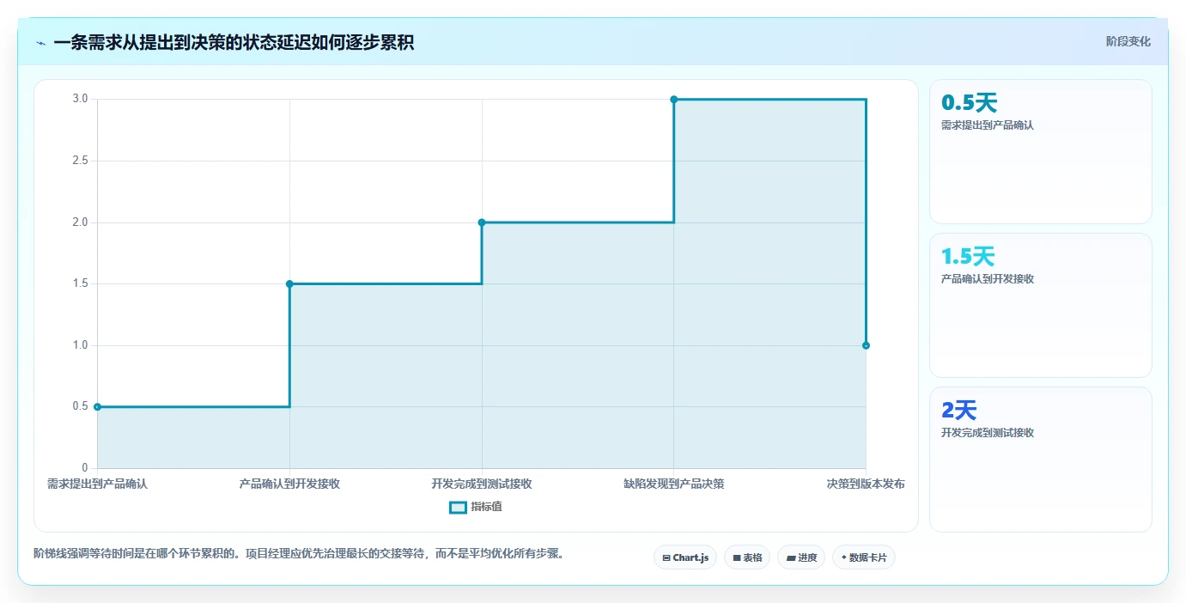Click the card caption 需求提出到产品确认
The width and height of the screenshot is (1186, 603).
[x=988, y=125]
